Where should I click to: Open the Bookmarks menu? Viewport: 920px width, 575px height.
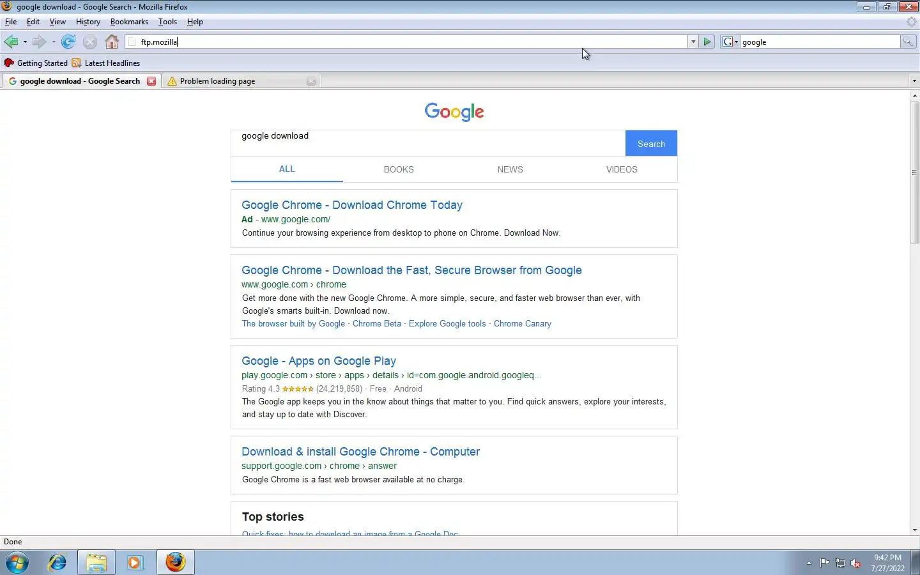[x=129, y=22]
